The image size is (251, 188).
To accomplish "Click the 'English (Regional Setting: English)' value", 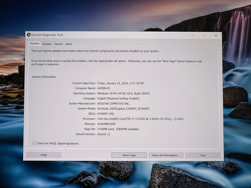I will [118, 98].
